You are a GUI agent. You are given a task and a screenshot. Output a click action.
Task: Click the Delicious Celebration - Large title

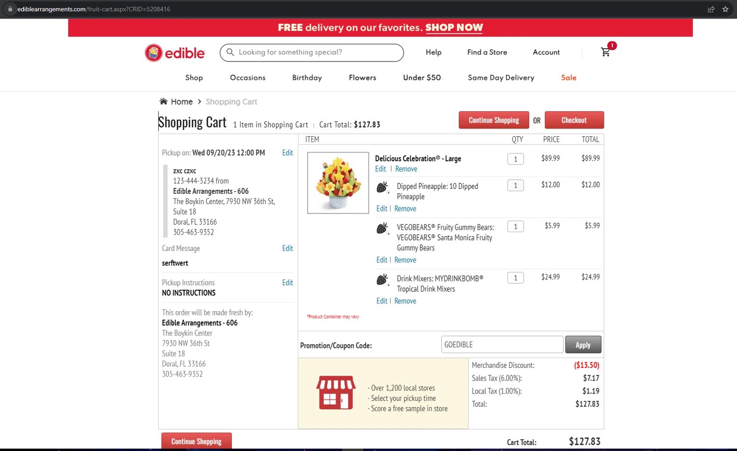point(418,158)
